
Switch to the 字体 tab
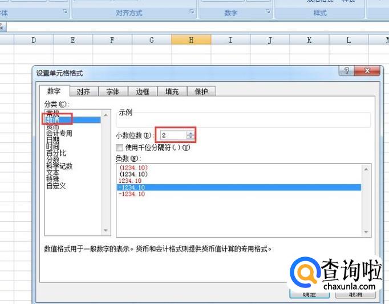(113, 91)
